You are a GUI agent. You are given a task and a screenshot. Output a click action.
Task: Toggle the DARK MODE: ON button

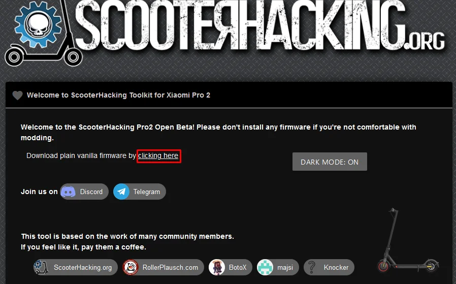(x=330, y=162)
